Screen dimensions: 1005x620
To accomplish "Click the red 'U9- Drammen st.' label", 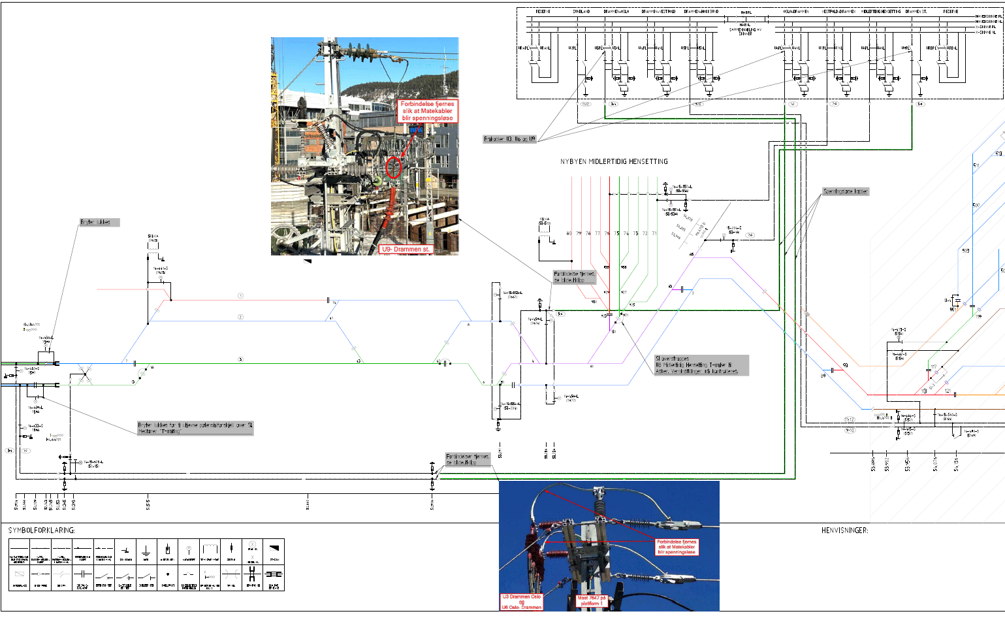I will click(x=406, y=249).
